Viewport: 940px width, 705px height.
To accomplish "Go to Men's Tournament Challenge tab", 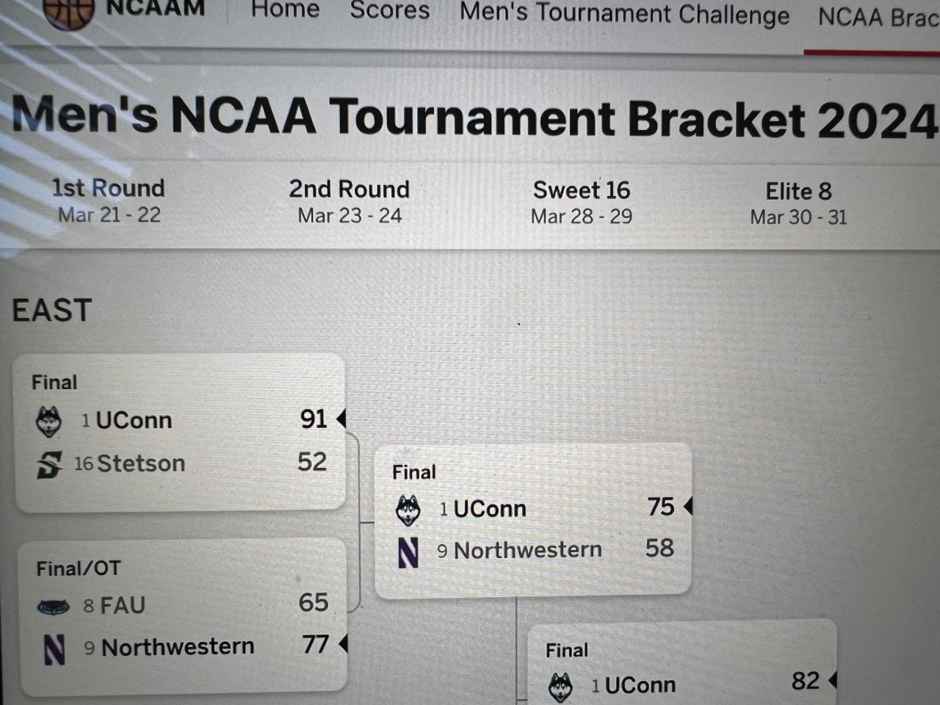I will 624,15.
